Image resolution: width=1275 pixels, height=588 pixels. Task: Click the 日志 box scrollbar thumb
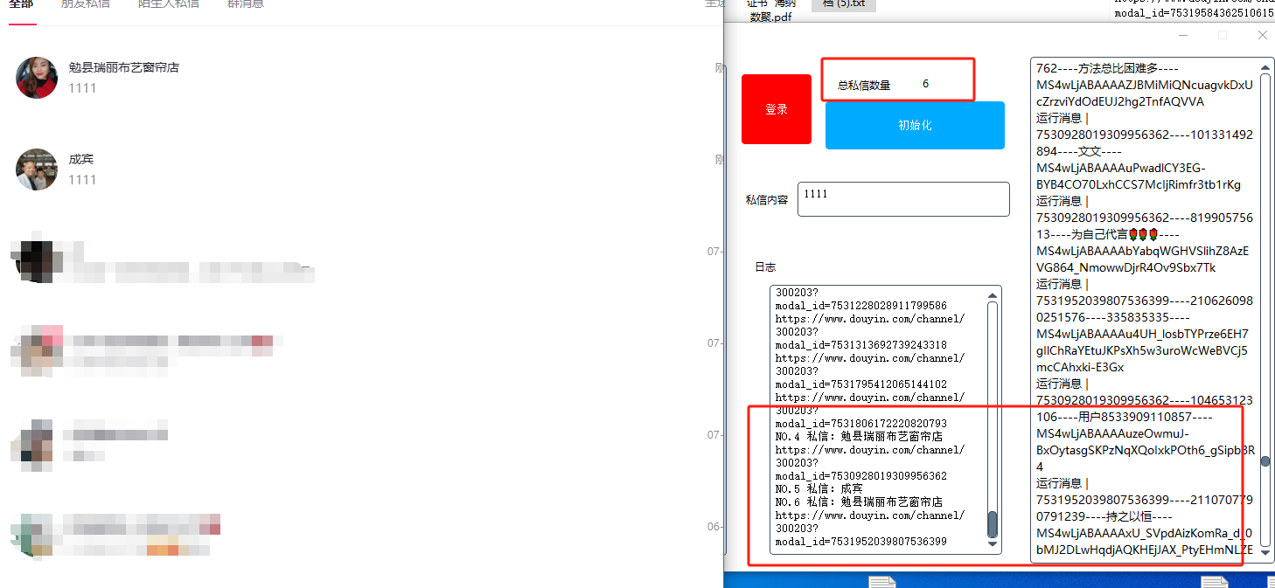[x=993, y=523]
